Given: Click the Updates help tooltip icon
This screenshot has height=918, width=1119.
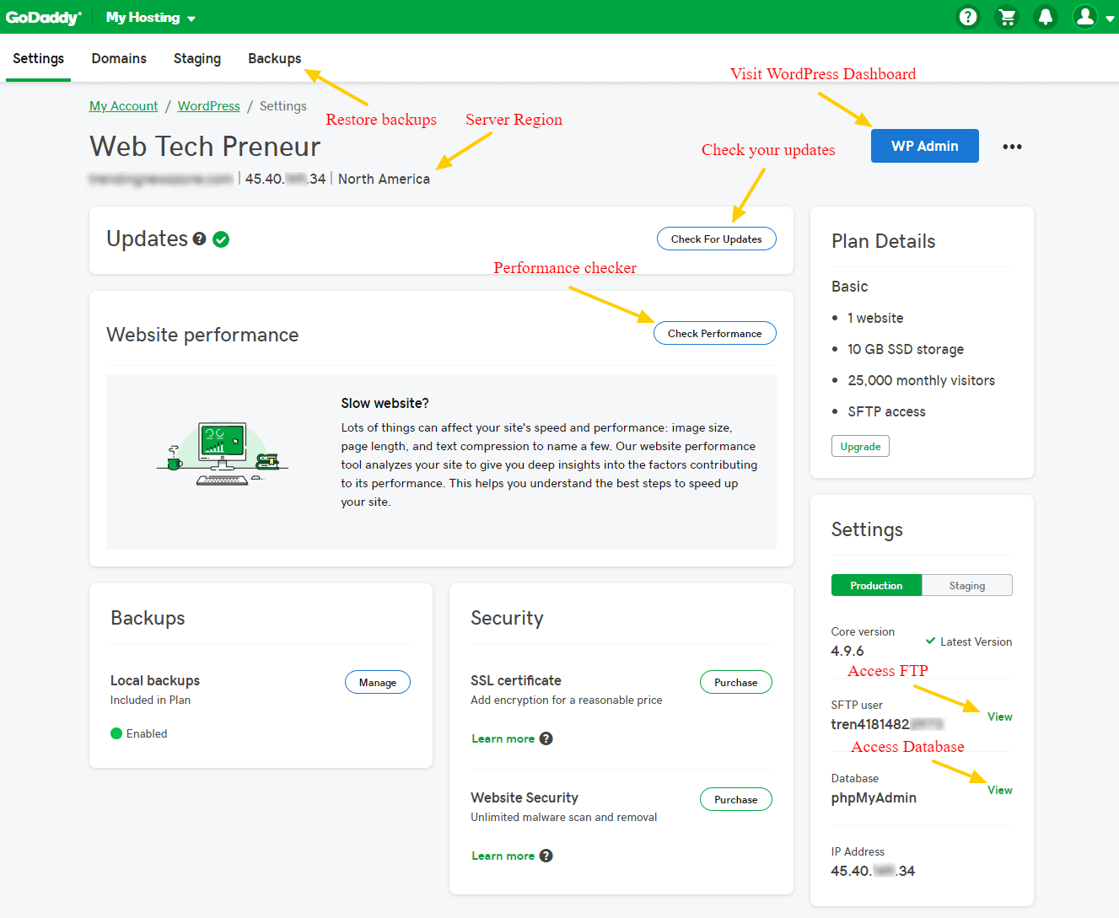Looking at the screenshot, I should pos(198,239).
